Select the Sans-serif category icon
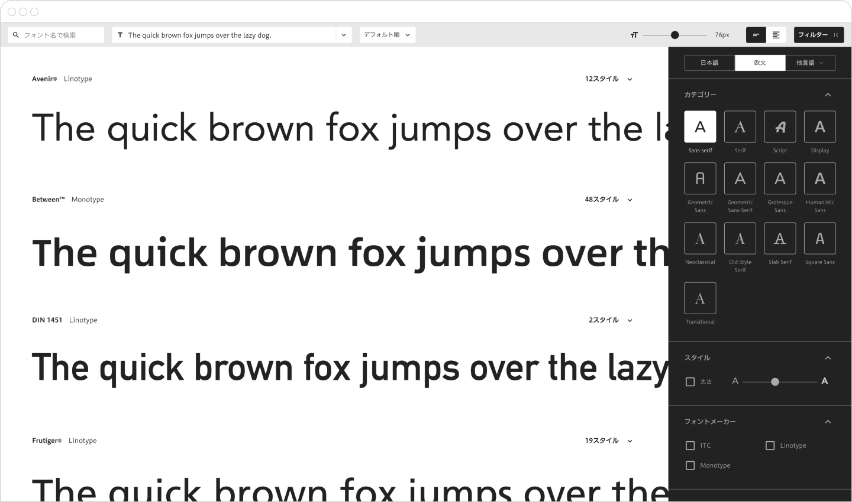 click(x=700, y=126)
